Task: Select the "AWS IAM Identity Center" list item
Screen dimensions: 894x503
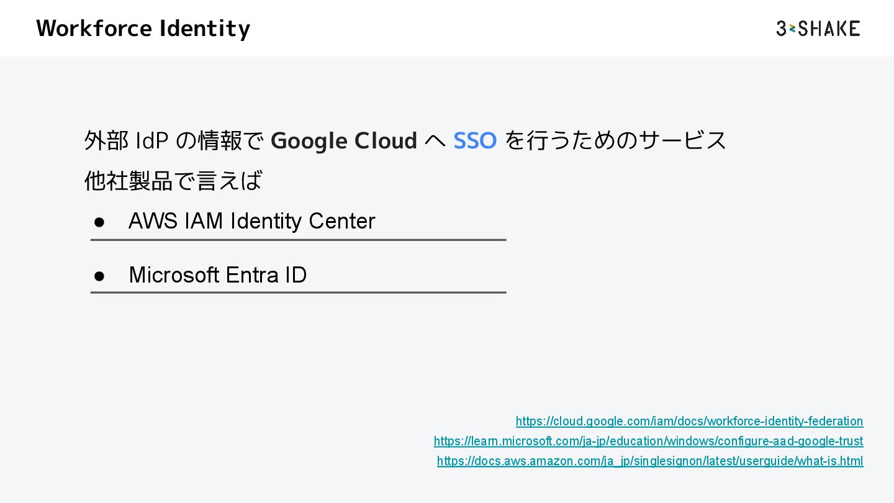Action: tap(251, 221)
